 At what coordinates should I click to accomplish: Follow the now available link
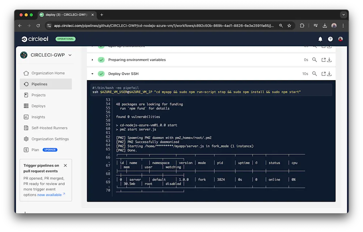50,194
